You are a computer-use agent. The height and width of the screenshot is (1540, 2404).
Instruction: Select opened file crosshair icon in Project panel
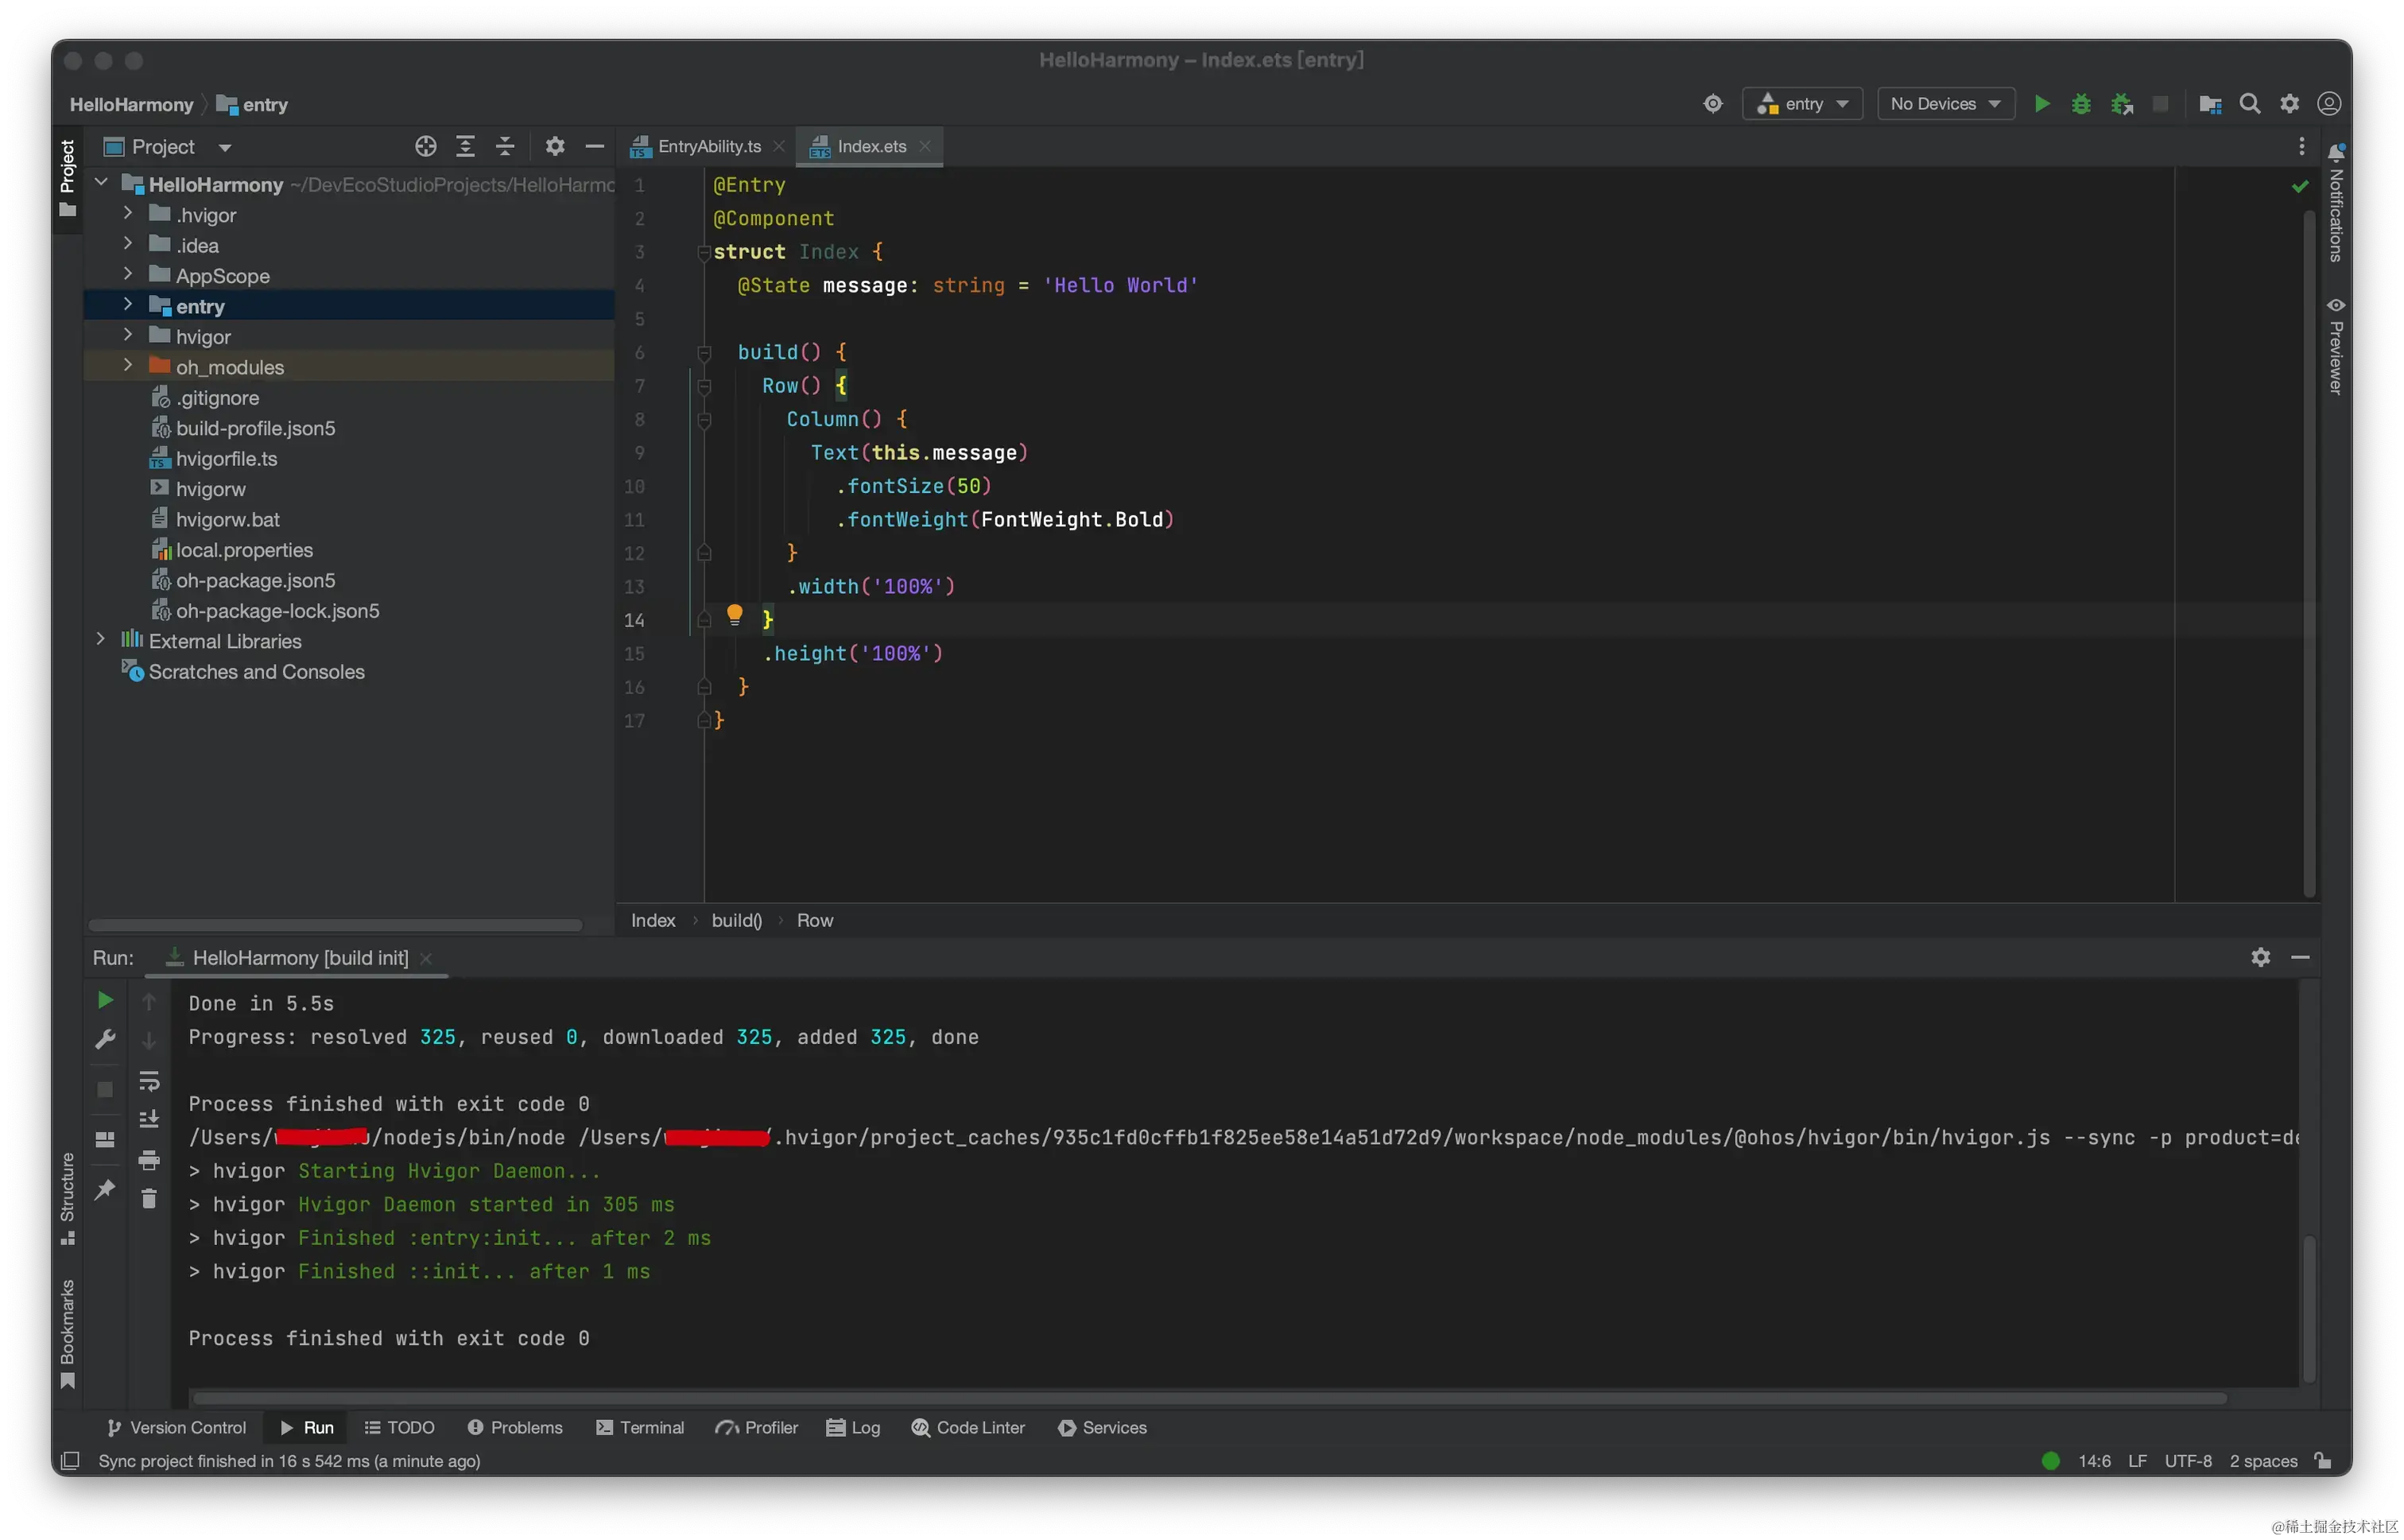point(426,147)
